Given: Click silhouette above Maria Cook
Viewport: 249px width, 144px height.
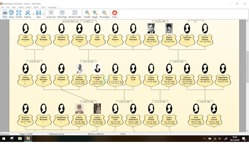Looking at the screenshot, I should coord(133,69).
